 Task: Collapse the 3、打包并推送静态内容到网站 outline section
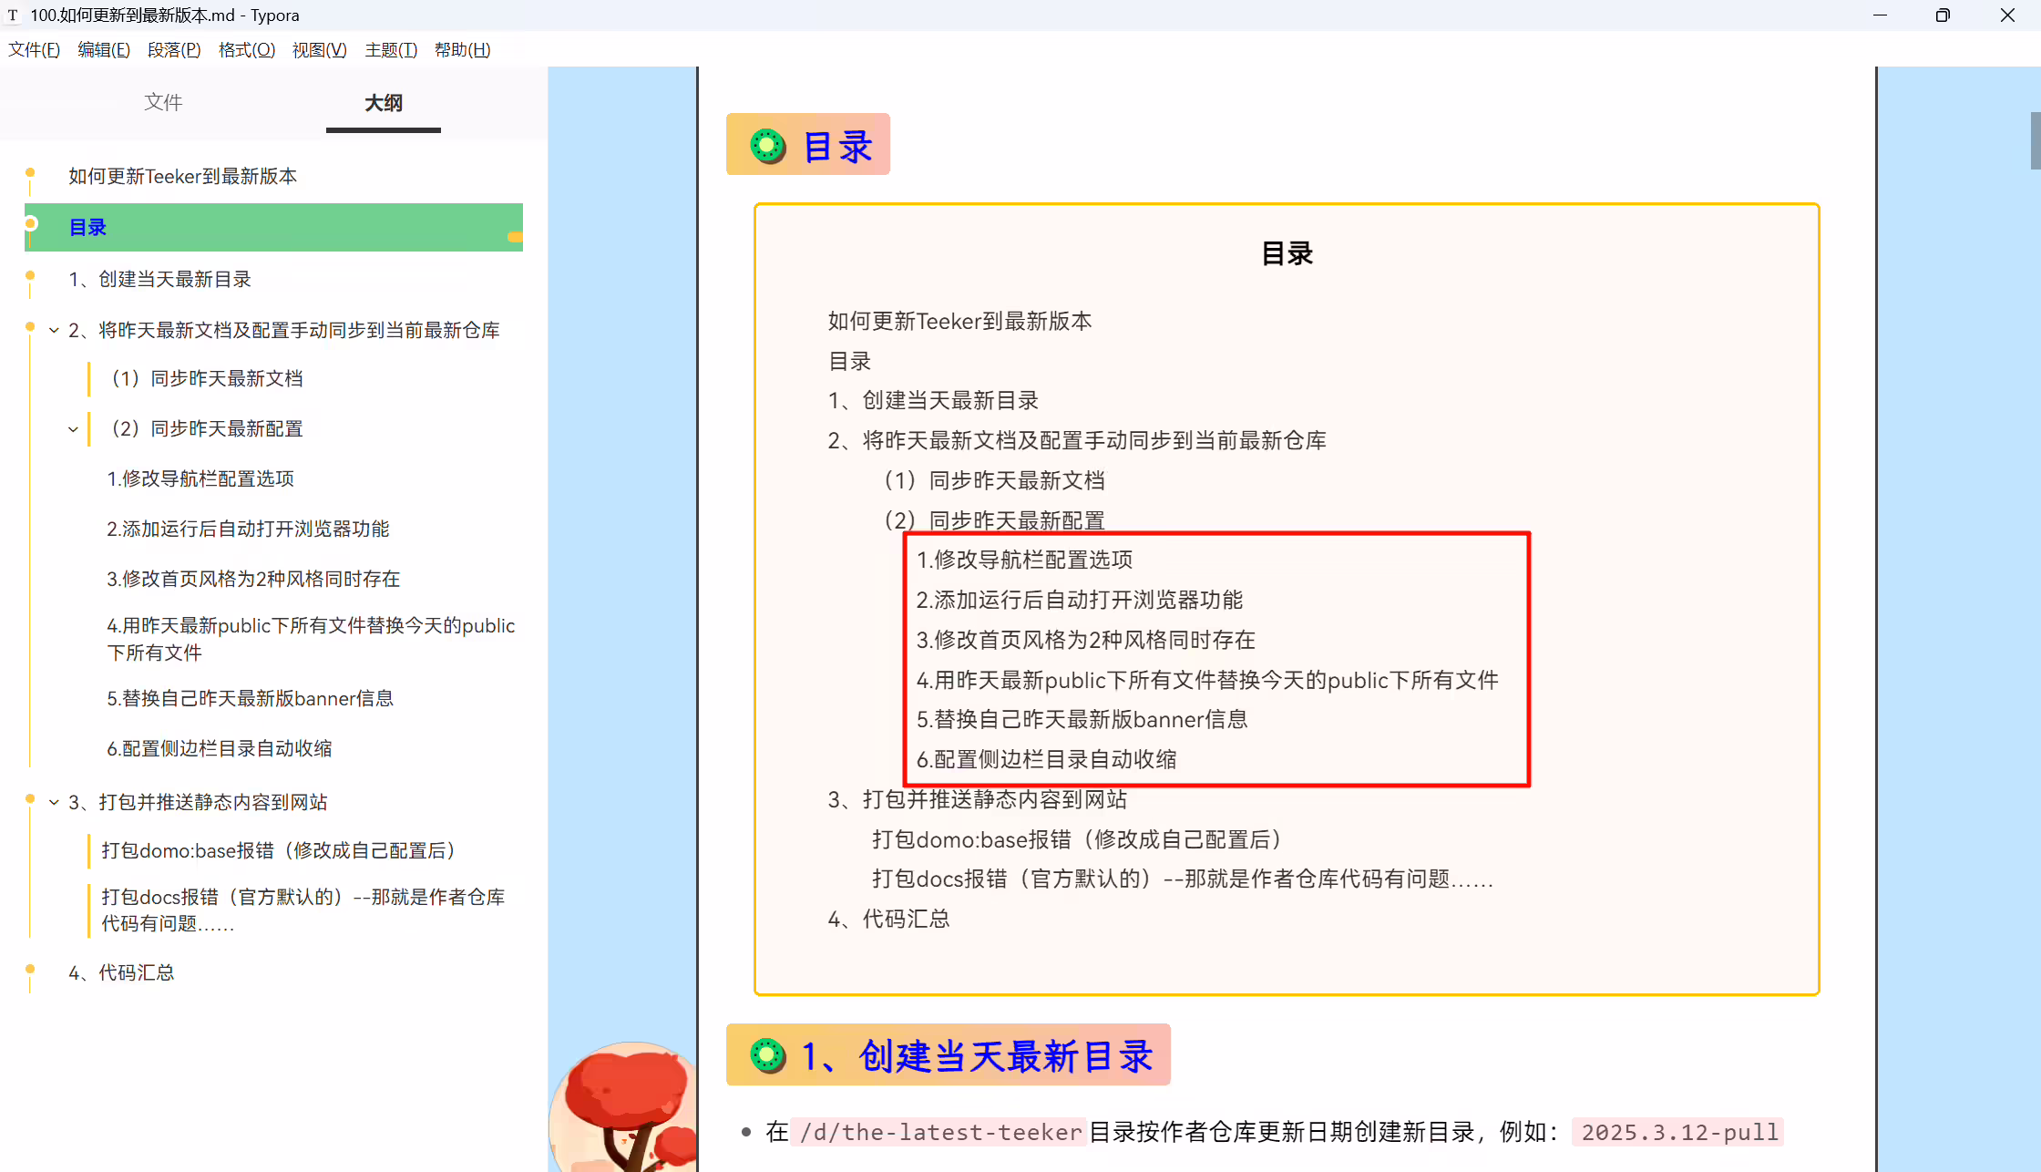point(54,802)
